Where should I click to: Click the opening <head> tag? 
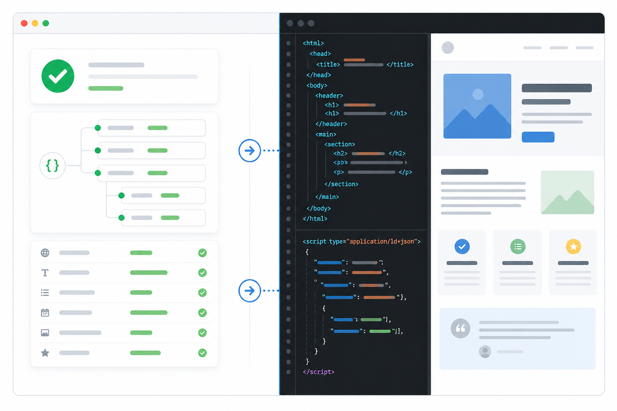(320, 53)
